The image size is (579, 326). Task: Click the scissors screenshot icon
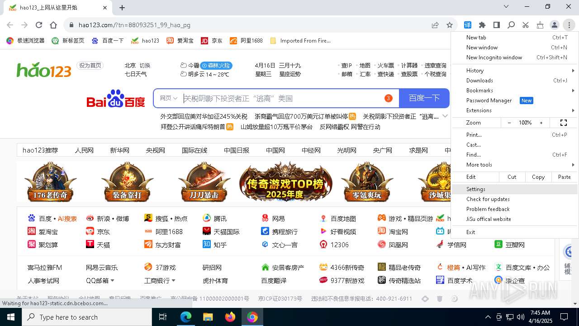click(526, 25)
